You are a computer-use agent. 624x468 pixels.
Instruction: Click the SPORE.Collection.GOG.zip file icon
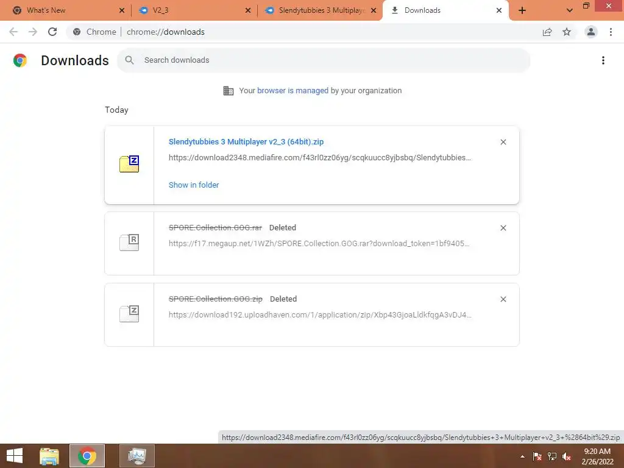(129, 314)
